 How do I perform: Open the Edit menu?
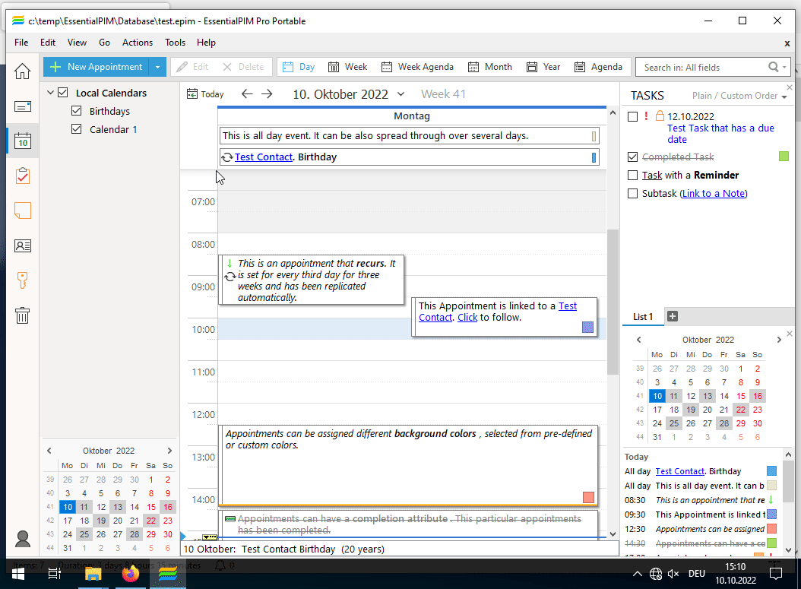(48, 43)
